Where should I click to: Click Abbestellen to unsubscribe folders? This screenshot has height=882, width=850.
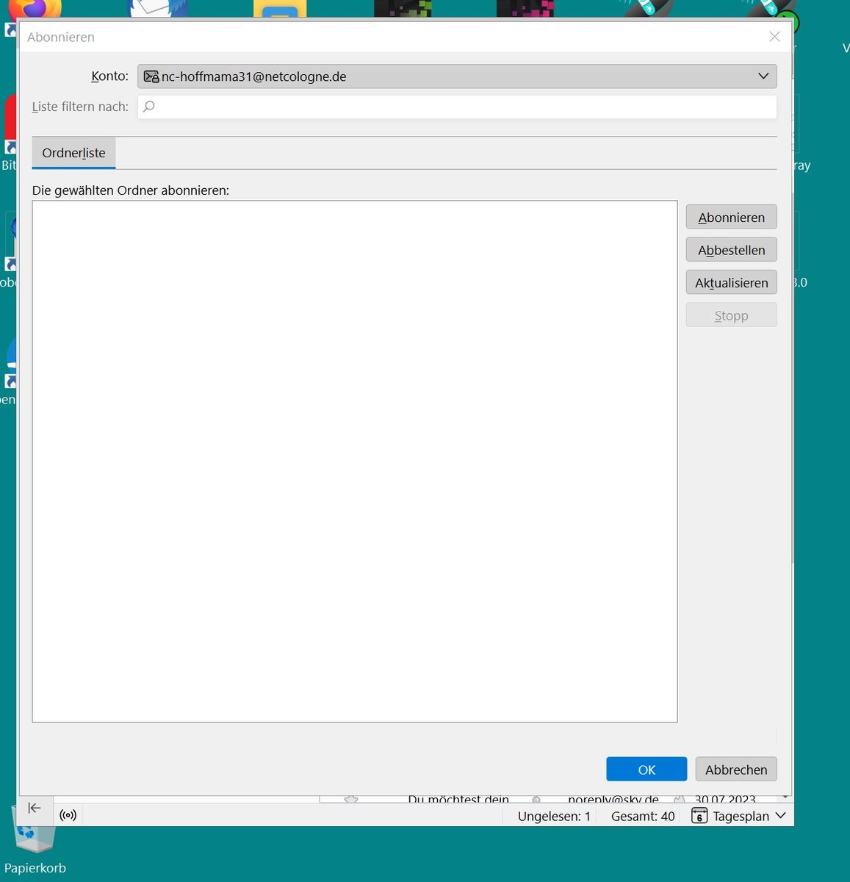(x=731, y=250)
